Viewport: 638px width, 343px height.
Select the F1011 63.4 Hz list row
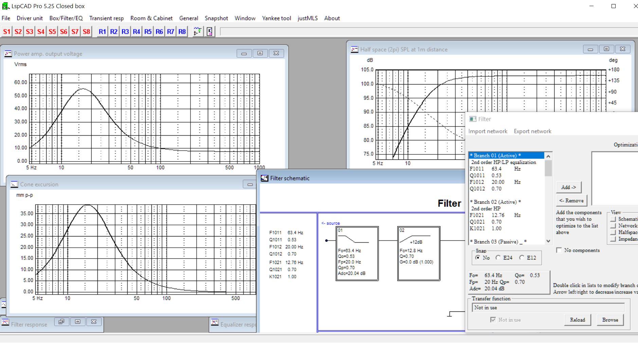click(507, 169)
